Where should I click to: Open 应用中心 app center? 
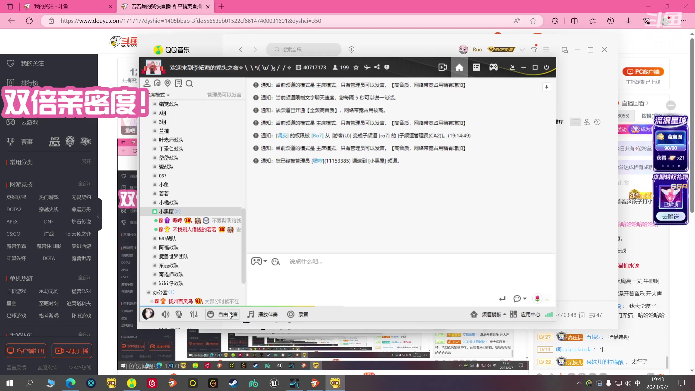[525, 314]
